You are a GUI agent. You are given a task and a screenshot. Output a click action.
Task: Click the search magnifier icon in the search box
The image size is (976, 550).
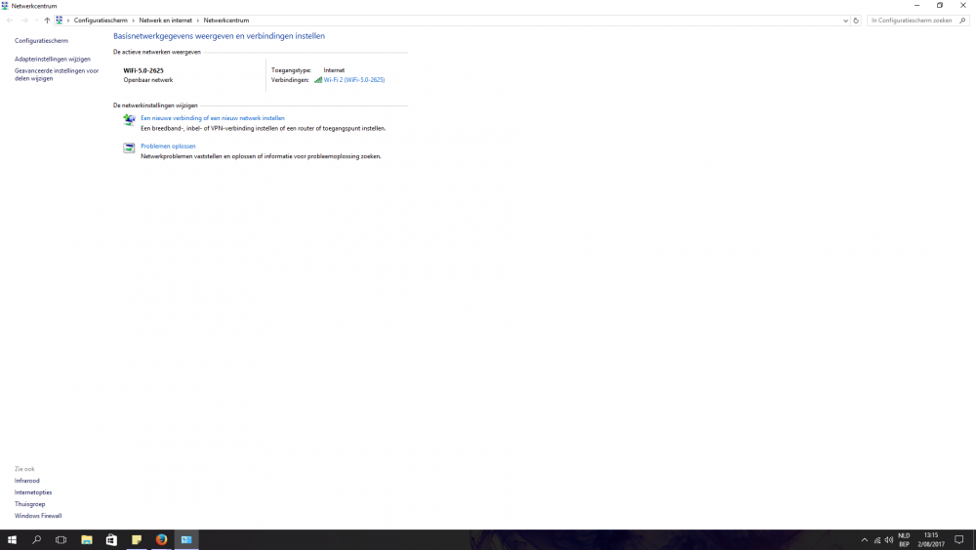tap(962, 21)
